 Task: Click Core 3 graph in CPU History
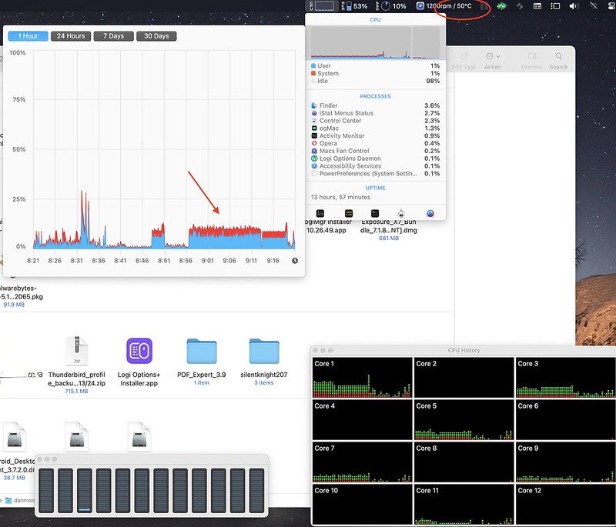[566, 377]
